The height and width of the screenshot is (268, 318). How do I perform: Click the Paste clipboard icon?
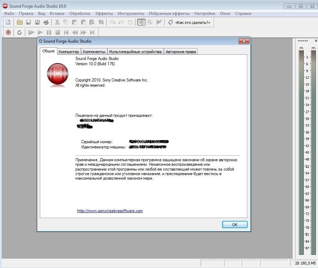(74, 22)
